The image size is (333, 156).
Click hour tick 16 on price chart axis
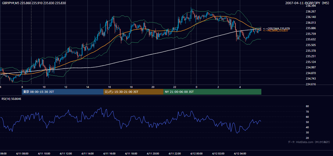[x=109, y=87]
